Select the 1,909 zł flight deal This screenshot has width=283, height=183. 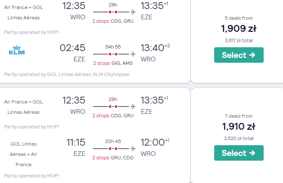(239, 55)
